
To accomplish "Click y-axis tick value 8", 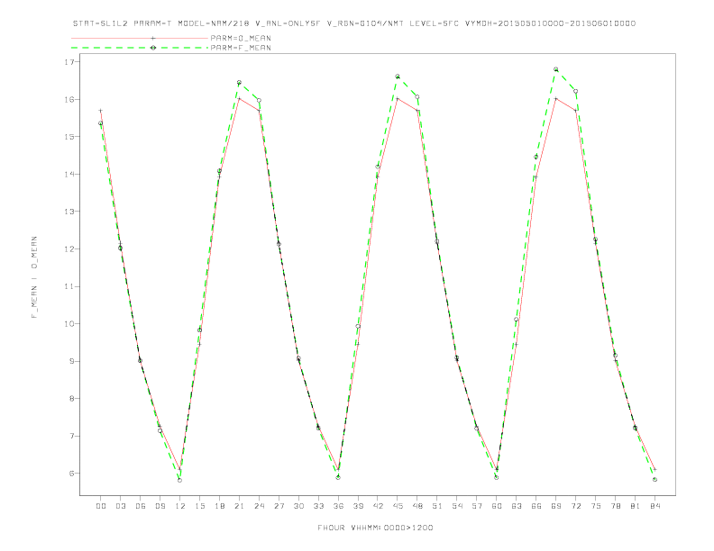I will (x=71, y=399).
